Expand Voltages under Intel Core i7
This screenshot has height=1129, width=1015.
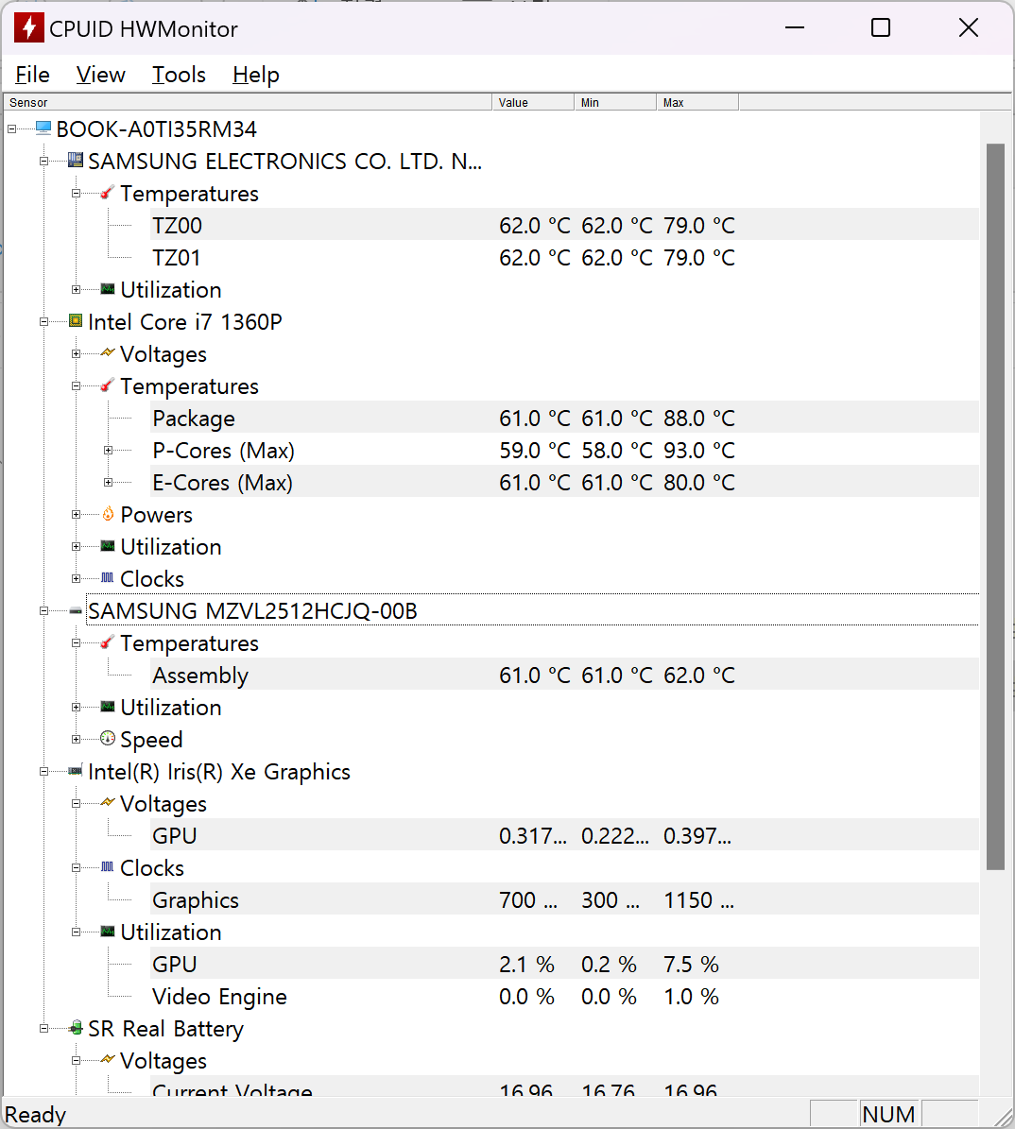(x=77, y=353)
